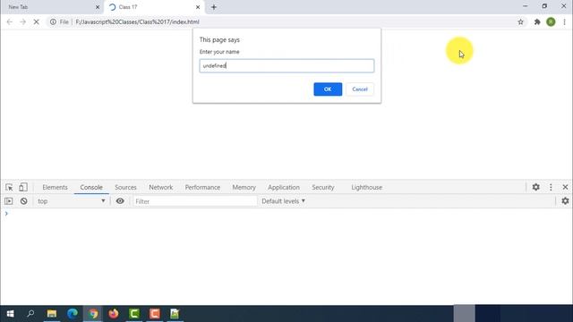
Task: Open the Default levels dropdown
Action: coord(283,201)
